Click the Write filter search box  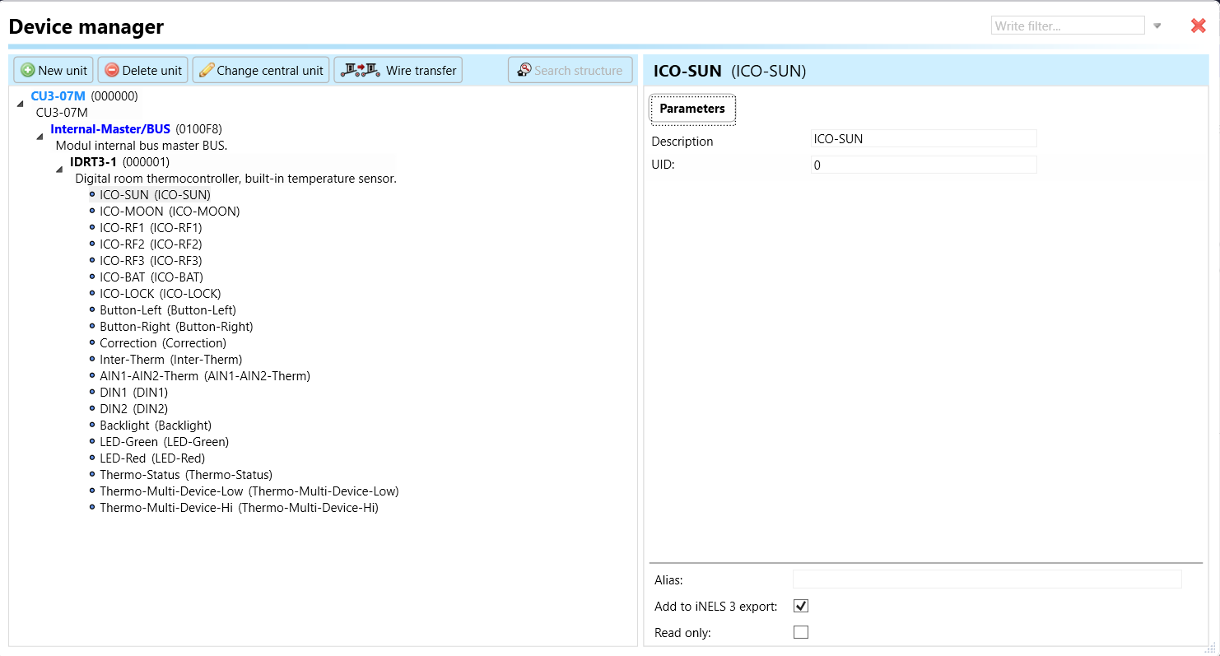(x=1067, y=26)
